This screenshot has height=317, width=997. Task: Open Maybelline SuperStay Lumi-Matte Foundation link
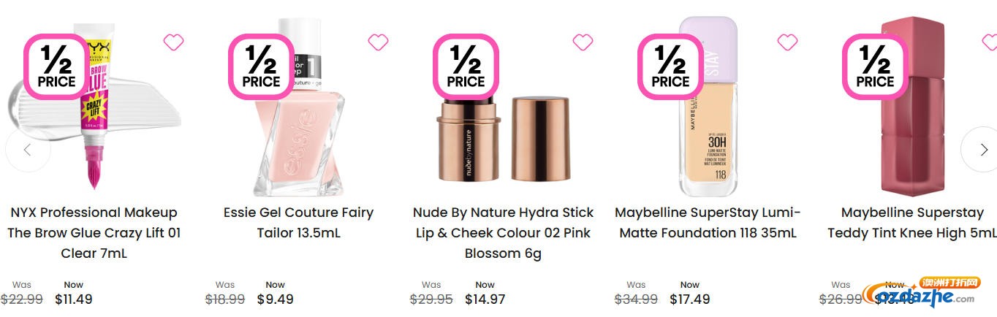(708, 223)
